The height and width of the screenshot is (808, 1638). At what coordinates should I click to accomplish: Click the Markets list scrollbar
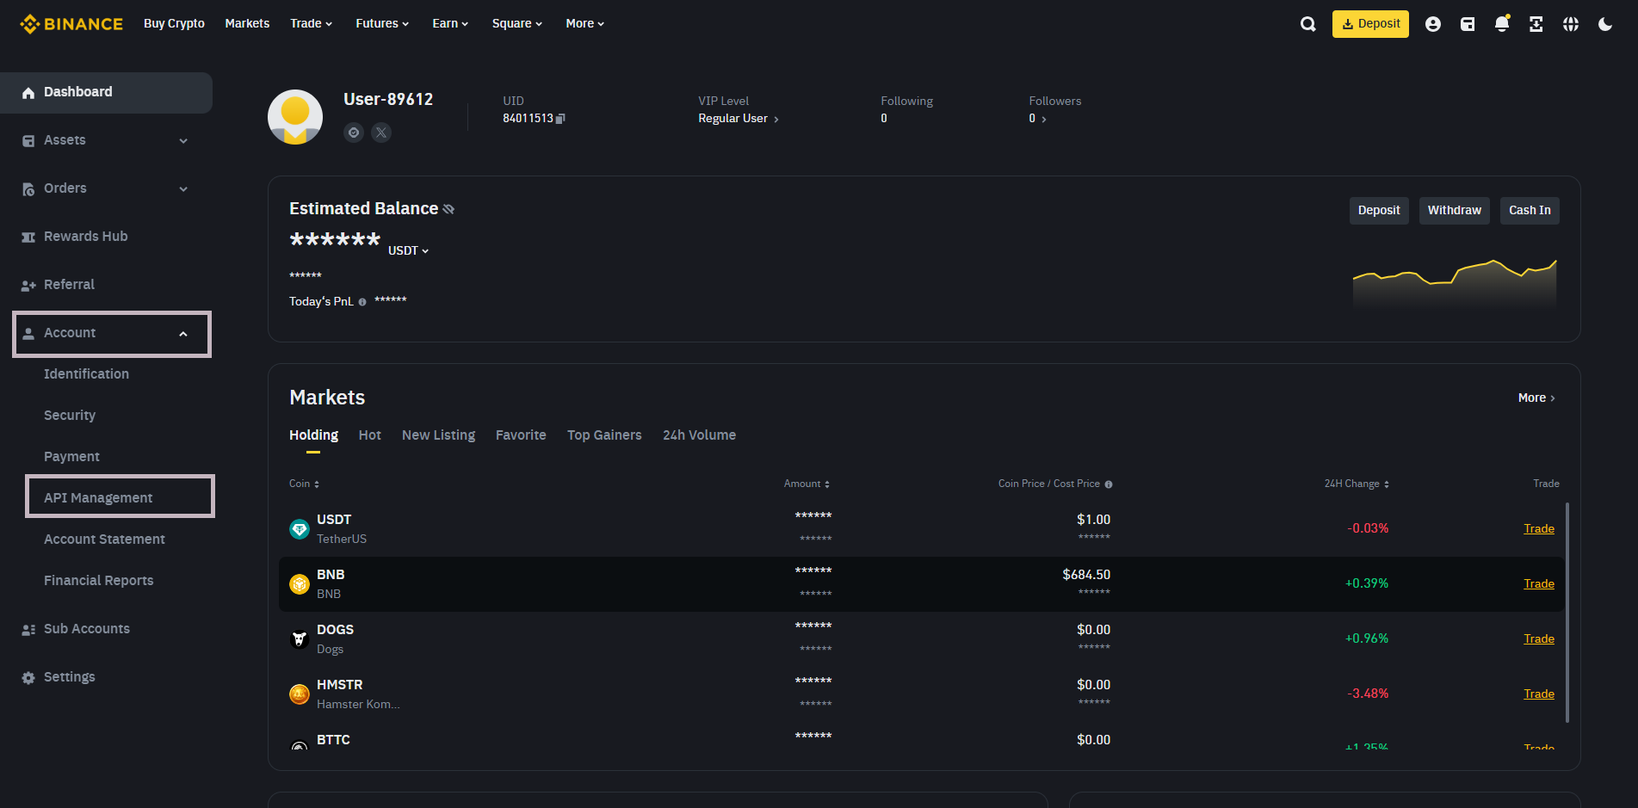1567,613
